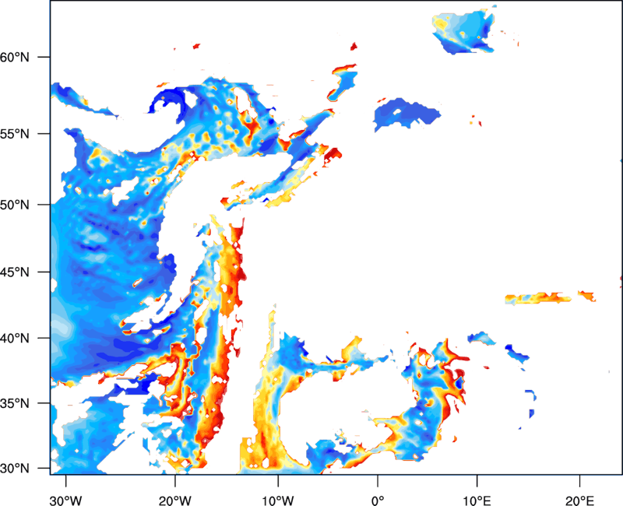Click the 35°N latitude label
The width and height of the screenshot is (623, 506).
click(15, 403)
